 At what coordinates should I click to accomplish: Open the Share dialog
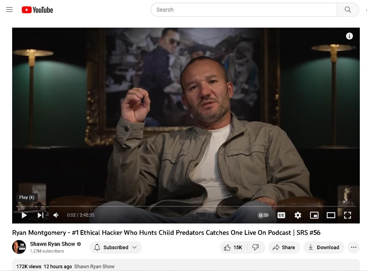tap(284, 247)
